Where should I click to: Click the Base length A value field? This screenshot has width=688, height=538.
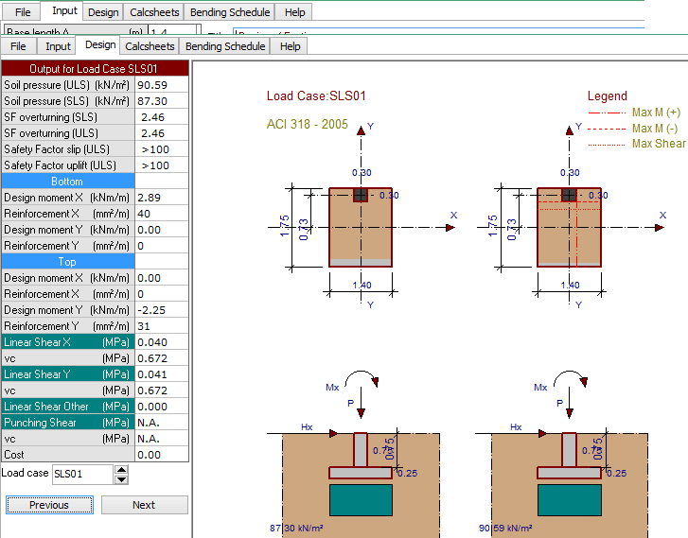[172, 31]
